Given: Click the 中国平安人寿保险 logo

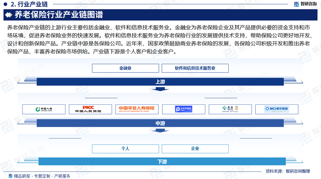Looking at the screenshot, I should click(x=137, y=109).
